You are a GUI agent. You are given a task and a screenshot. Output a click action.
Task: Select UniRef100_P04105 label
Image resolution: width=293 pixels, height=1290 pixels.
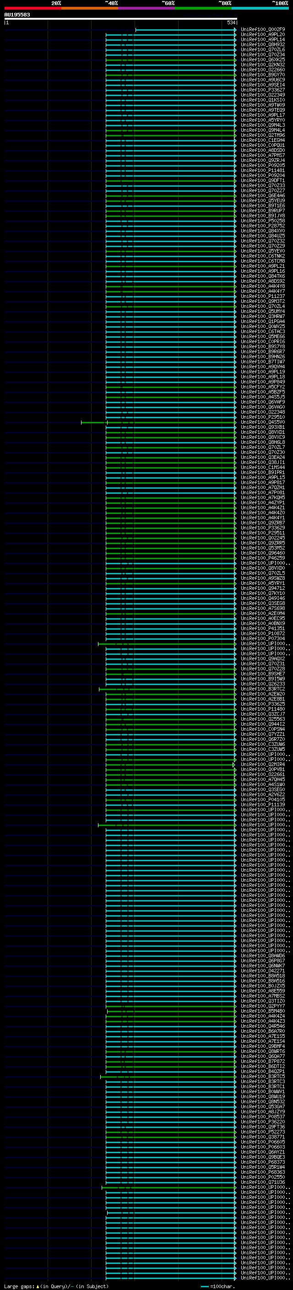pos(263,800)
